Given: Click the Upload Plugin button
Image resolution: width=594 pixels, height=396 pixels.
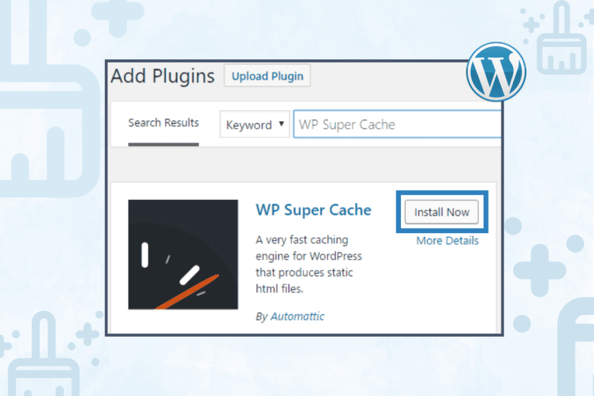Looking at the screenshot, I should tap(267, 76).
